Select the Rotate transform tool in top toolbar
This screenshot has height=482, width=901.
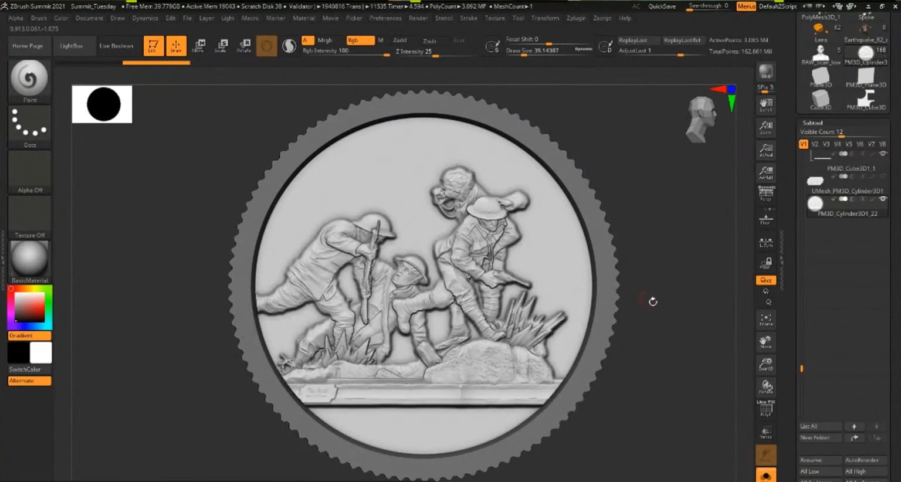[x=244, y=46]
